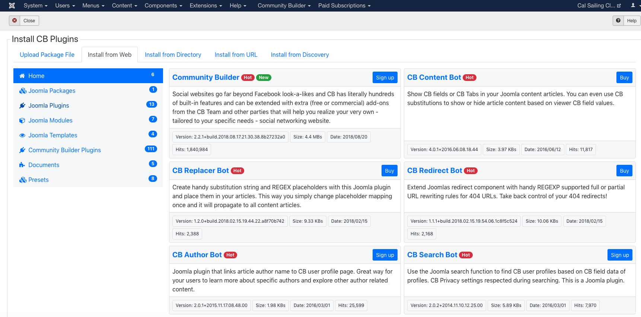The image size is (641, 317).
Task: Open the CB Content Bot title link
Action: click(x=434, y=77)
